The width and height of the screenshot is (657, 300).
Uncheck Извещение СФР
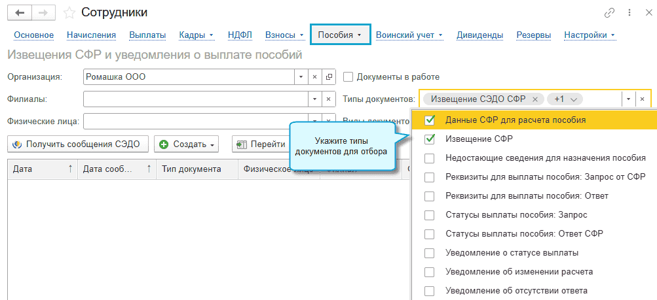[430, 139]
